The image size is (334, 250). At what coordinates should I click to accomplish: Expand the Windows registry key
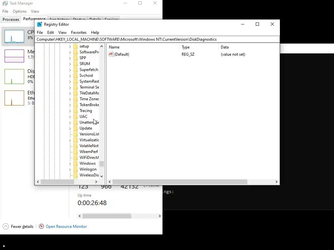click(70, 163)
